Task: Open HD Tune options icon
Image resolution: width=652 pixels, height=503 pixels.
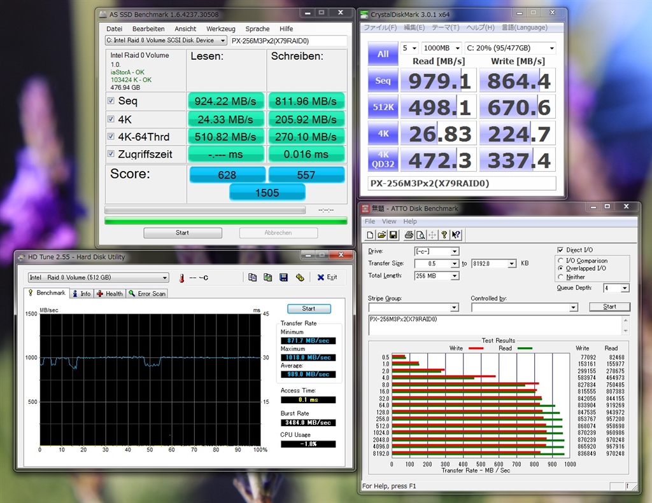Action: (300, 277)
